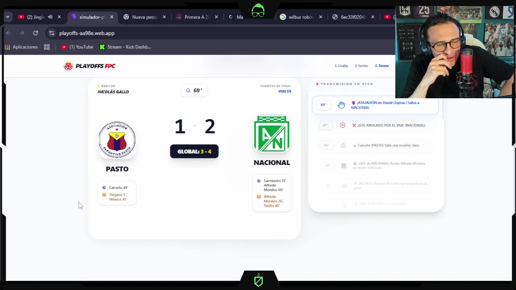Open the tab groups grid icon
Image resolution: width=516 pixels, height=290 pixels.
(47, 47)
